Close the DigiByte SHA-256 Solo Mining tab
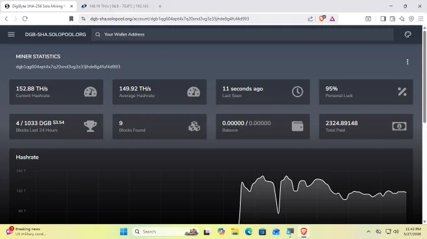This screenshot has height=239, width=427. (x=72, y=6)
